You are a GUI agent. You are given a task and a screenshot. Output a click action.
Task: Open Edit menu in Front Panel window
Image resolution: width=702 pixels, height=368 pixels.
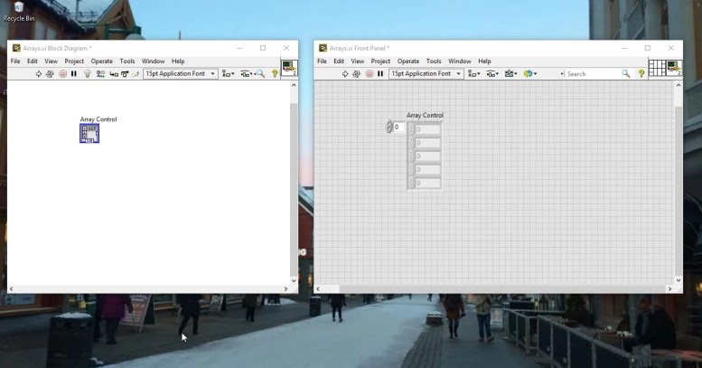[339, 61]
